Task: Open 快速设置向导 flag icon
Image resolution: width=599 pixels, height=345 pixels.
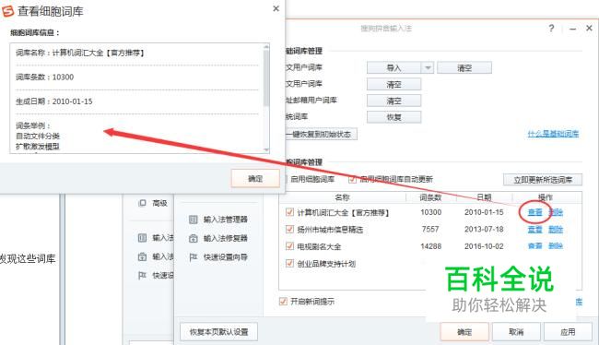Action: pyautogui.click(x=193, y=257)
